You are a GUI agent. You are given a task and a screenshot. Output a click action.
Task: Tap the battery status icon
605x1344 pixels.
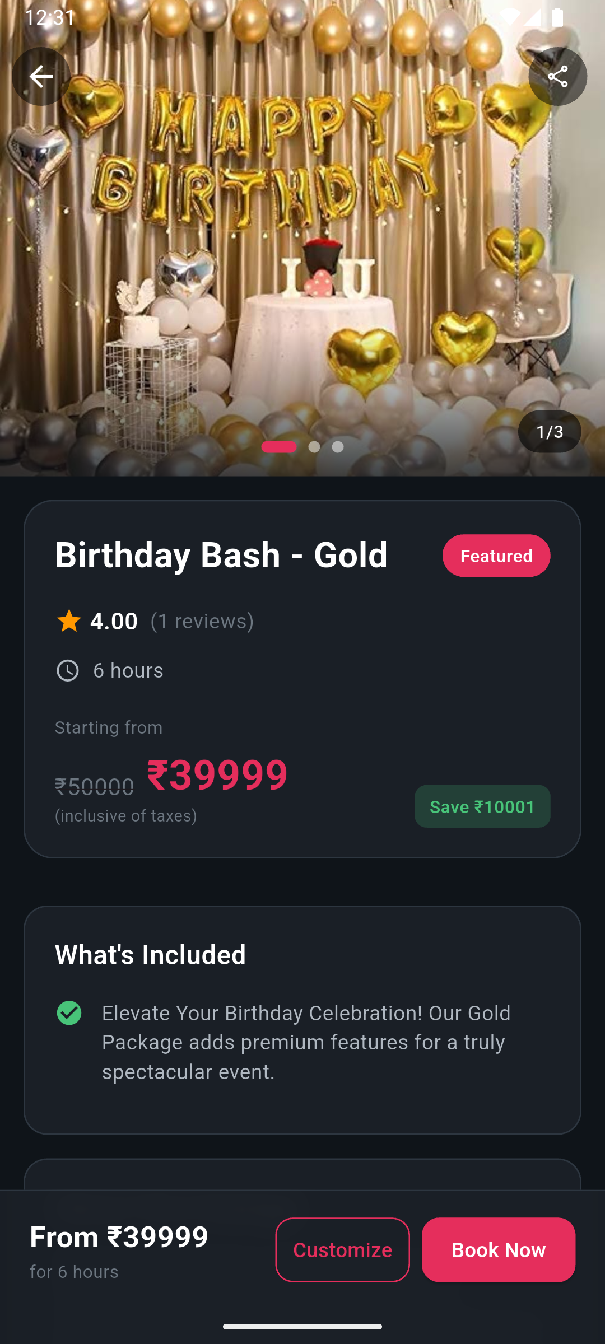pyautogui.click(x=557, y=17)
